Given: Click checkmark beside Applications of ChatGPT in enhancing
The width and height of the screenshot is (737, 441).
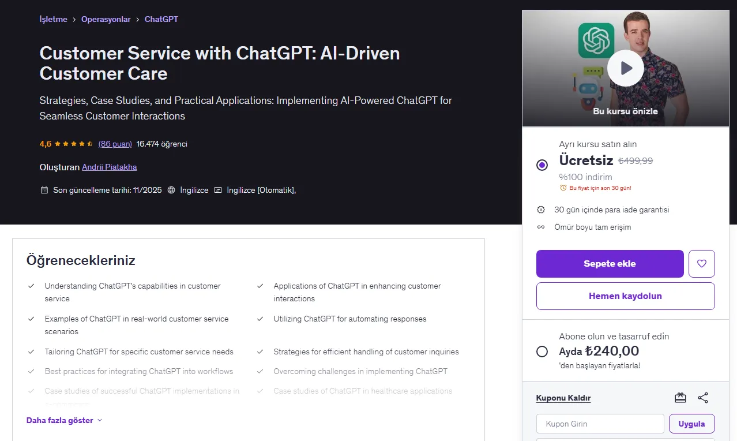Looking at the screenshot, I should pos(260,286).
